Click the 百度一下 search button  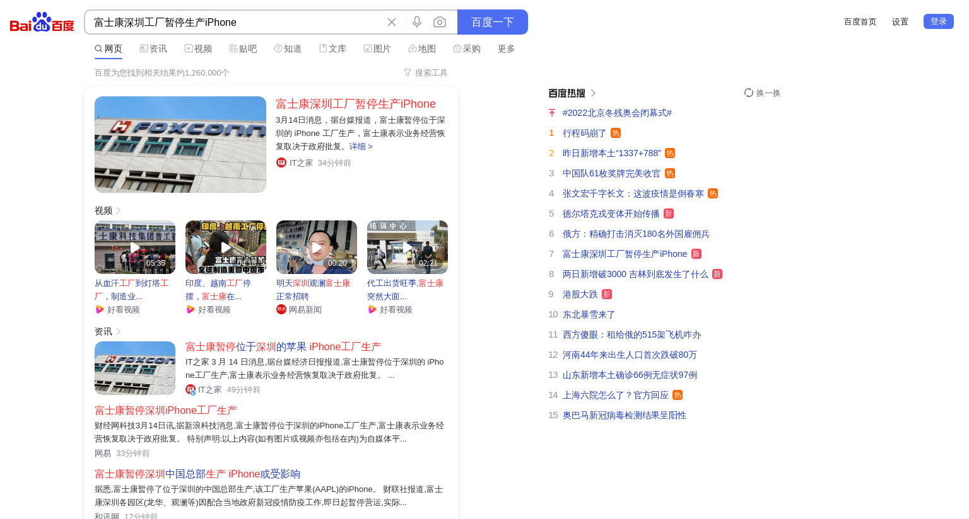pos(493,22)
